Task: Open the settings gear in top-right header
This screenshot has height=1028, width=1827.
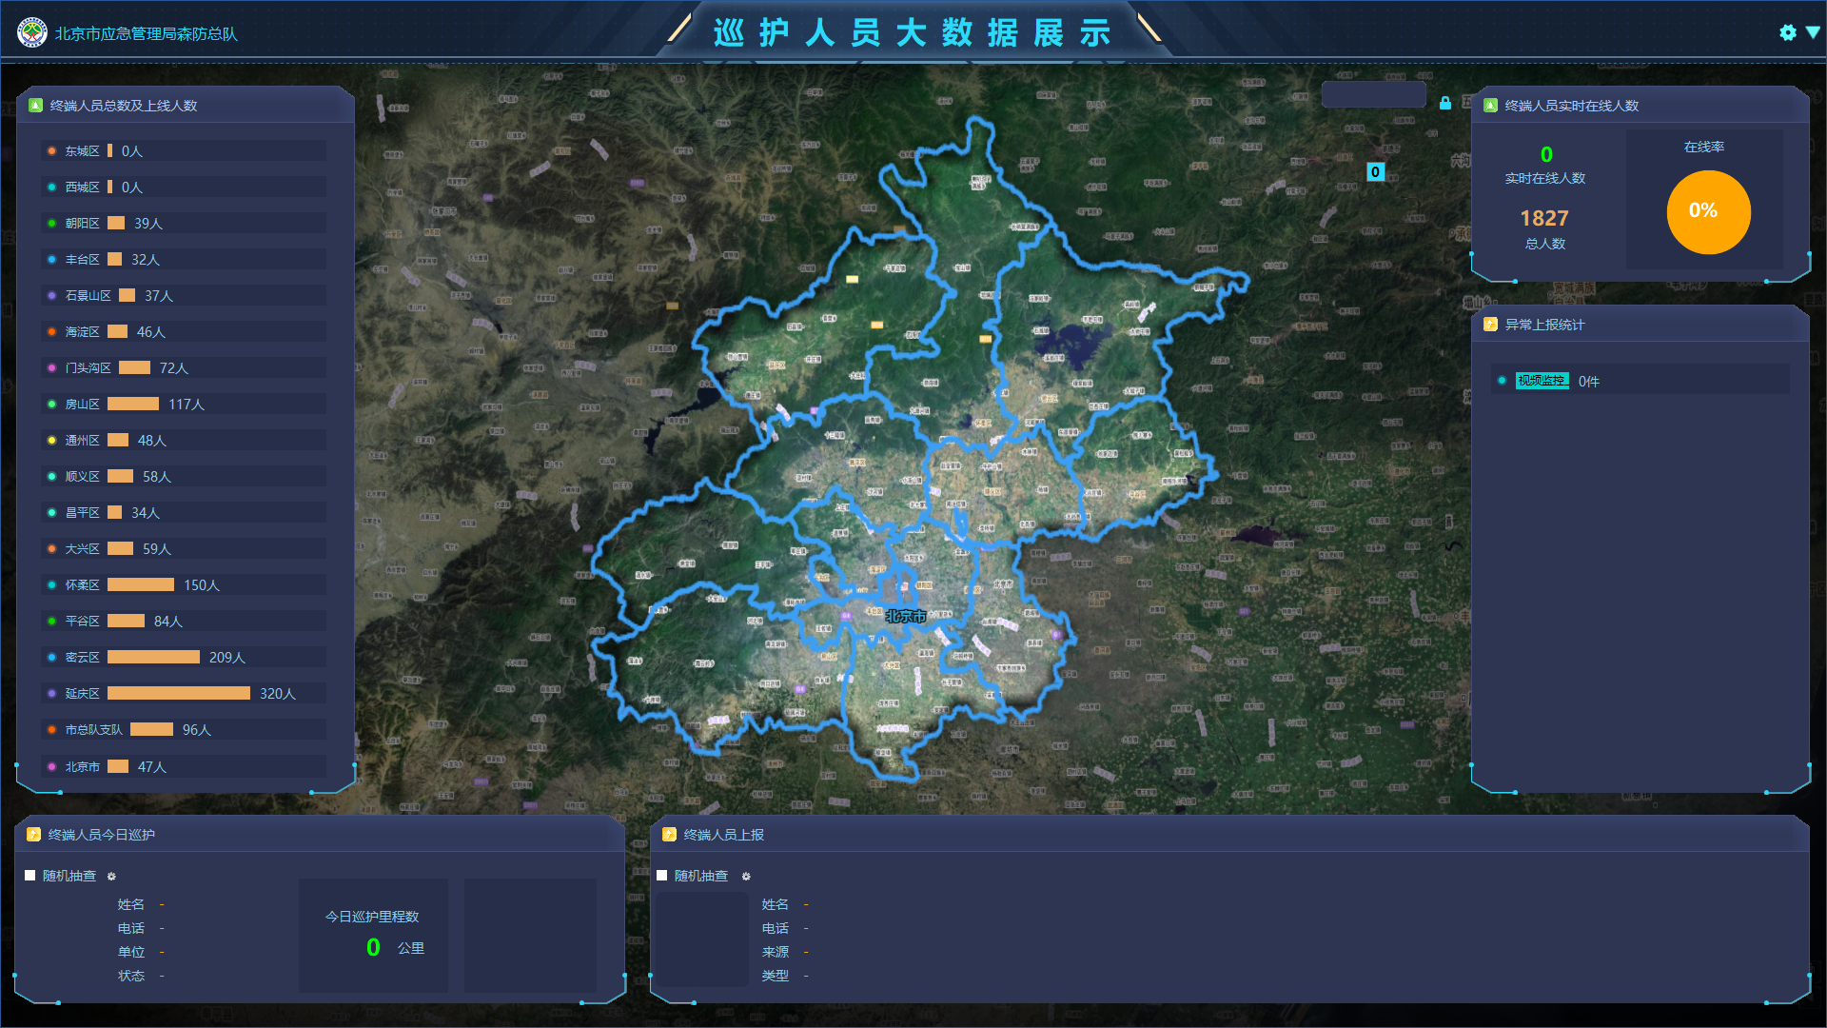Action: (1787, 32)
